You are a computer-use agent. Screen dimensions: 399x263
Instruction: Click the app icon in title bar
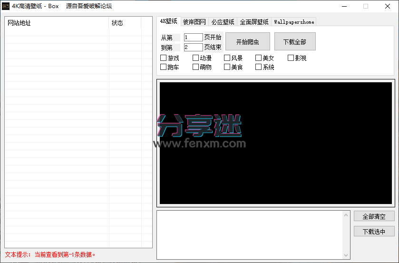(x=6, y=6)
